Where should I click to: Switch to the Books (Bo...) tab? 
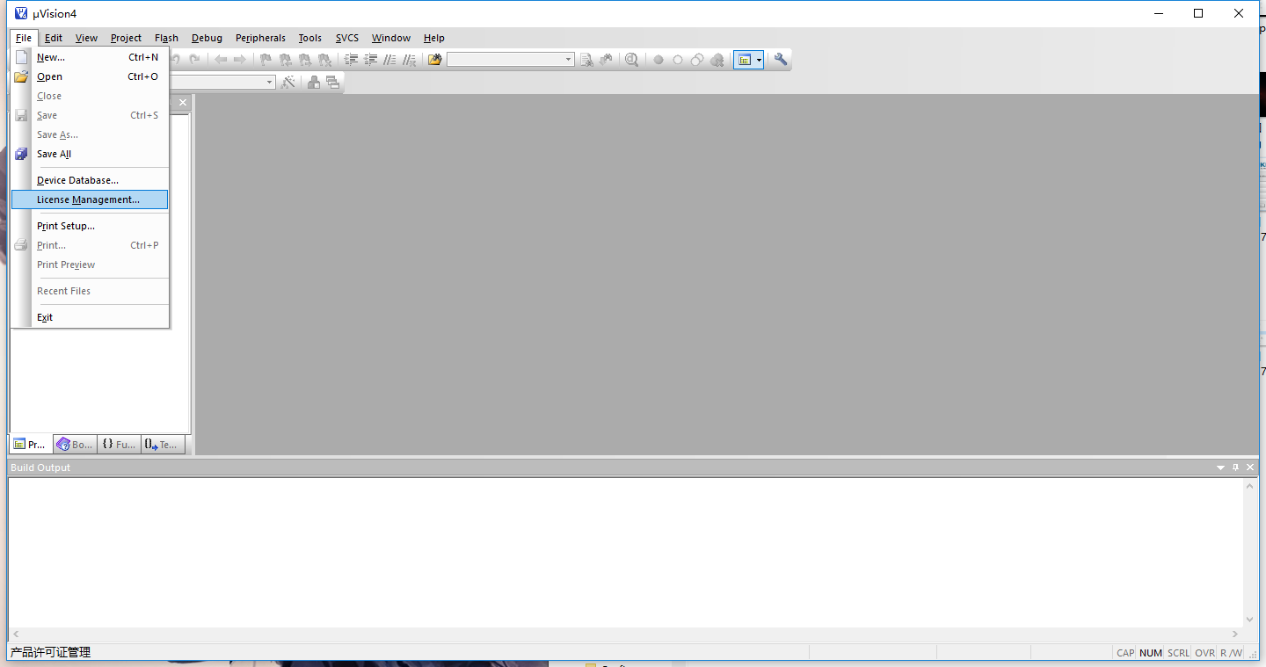coord(75,445)
